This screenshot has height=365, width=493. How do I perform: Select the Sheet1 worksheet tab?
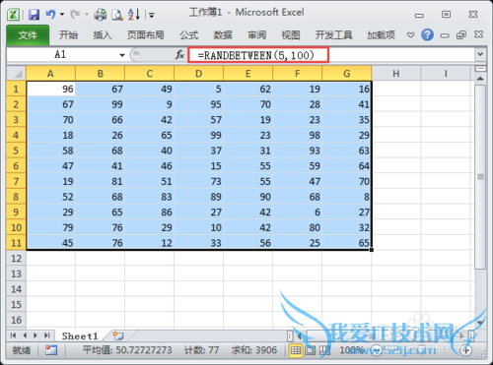point(80,335)
